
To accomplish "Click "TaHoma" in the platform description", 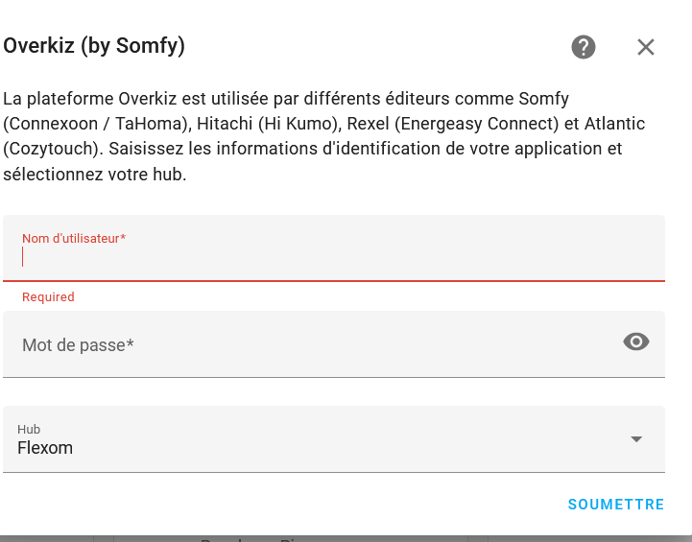I will [x=143, y=124].
